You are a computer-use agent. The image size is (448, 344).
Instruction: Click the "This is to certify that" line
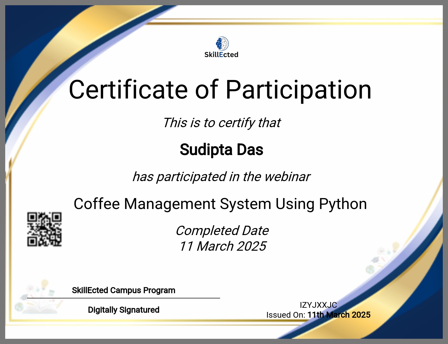pyautogui.click(x=222, y=123)
